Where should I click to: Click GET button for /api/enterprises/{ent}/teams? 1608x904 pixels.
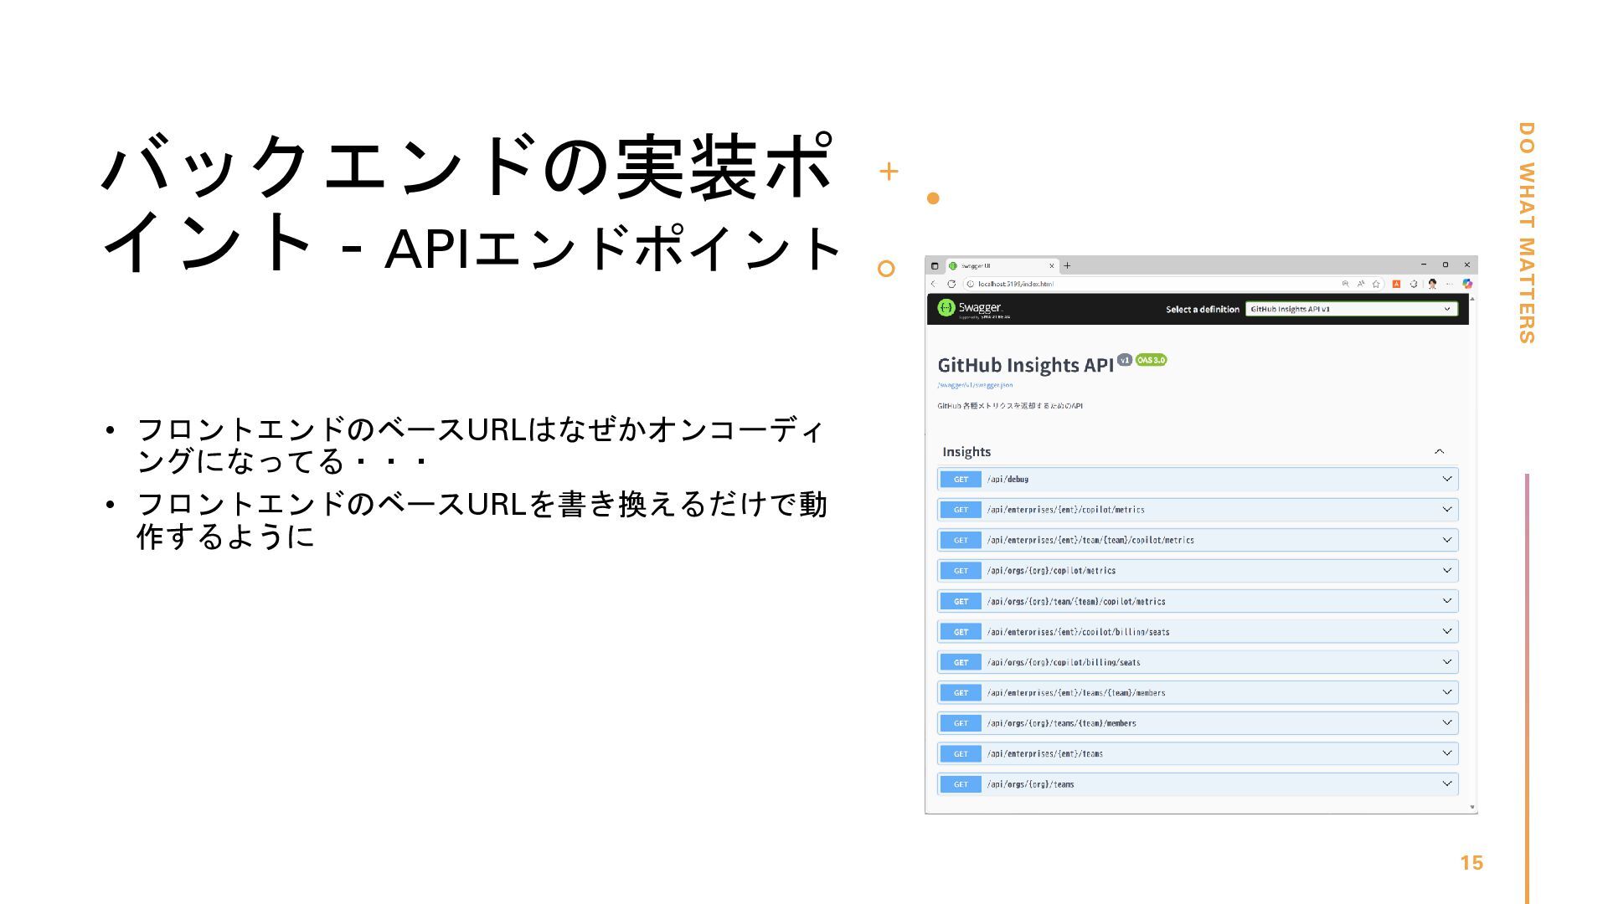(961, 753)
